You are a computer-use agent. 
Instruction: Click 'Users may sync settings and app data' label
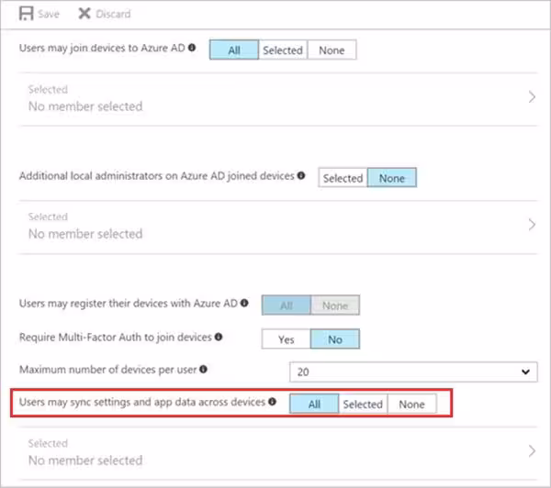[142, 402]
